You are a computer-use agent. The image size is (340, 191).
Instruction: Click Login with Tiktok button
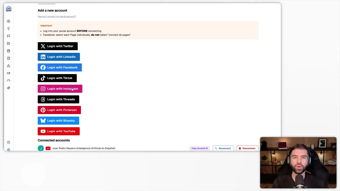(57, 78)
